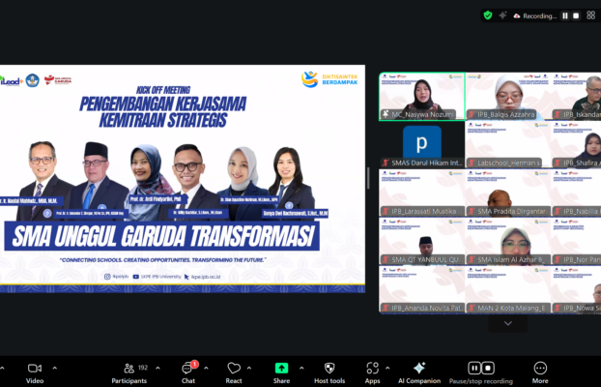Expand the Video options caret
This screenshot has height=387, width=601.
[x=55, y=368]
